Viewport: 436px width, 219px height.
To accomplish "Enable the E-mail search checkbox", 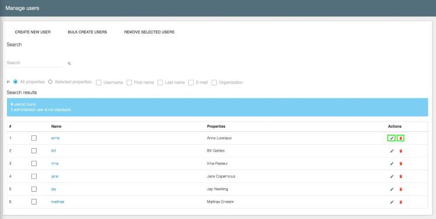I will (x=191, y=82).
